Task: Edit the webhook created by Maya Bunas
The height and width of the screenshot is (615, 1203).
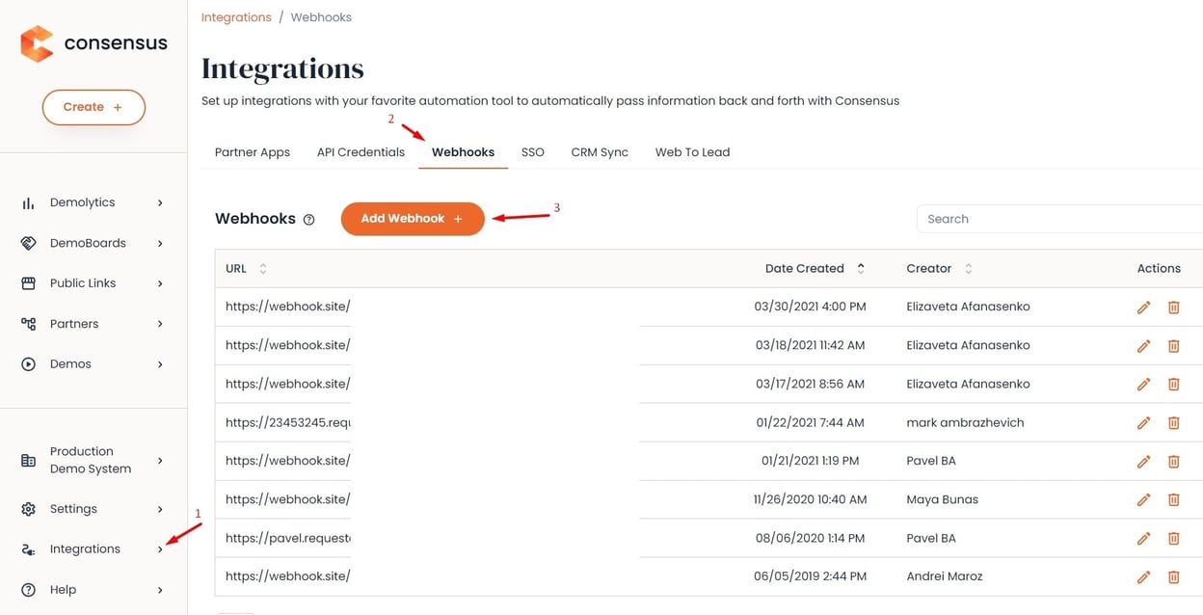Action: coord(1143,499)
